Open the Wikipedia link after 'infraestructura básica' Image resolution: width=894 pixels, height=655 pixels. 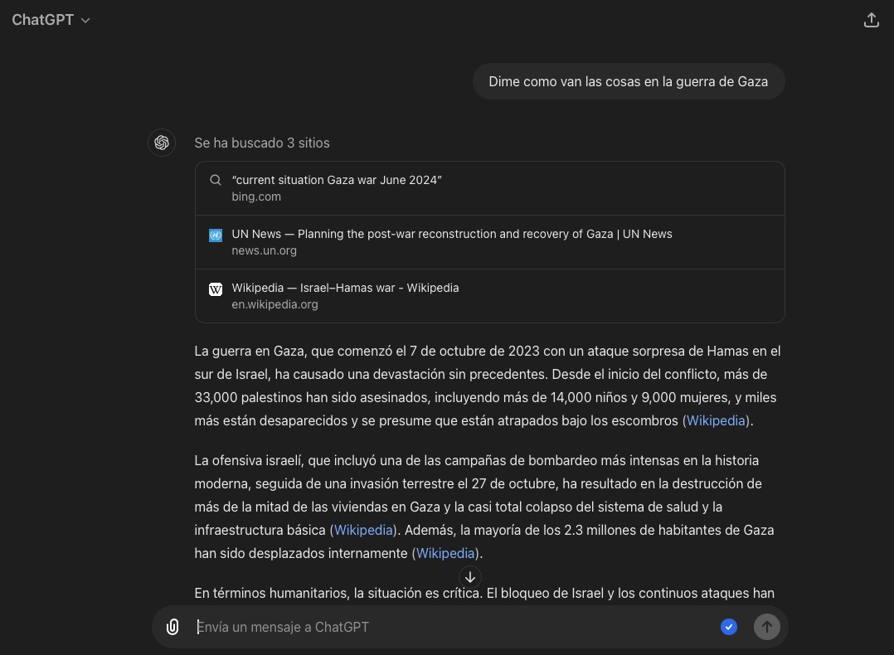363,530
